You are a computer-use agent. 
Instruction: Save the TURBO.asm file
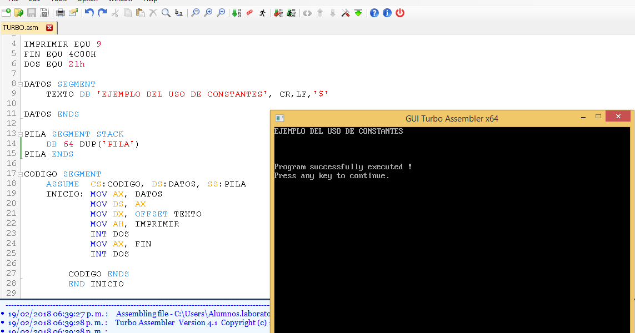[x=32, y=12]
